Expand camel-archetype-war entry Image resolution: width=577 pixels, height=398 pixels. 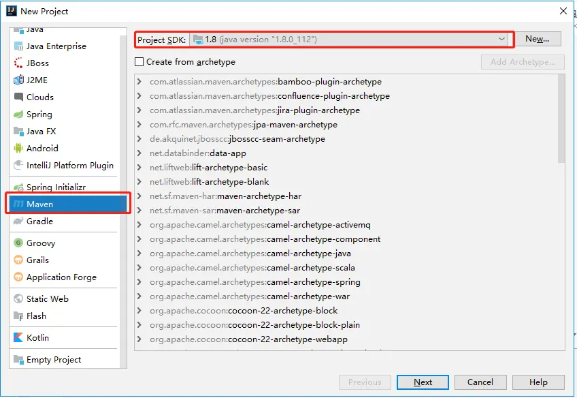139,296
